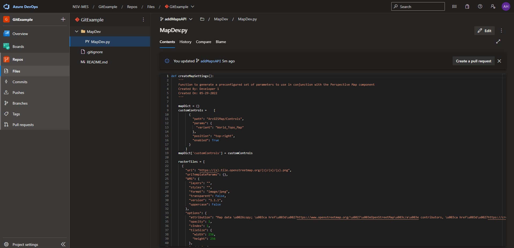This screenshot has height=248, width=514.
Task: Click GitExample project in the top breadcrumb
Action: point(108,7)
